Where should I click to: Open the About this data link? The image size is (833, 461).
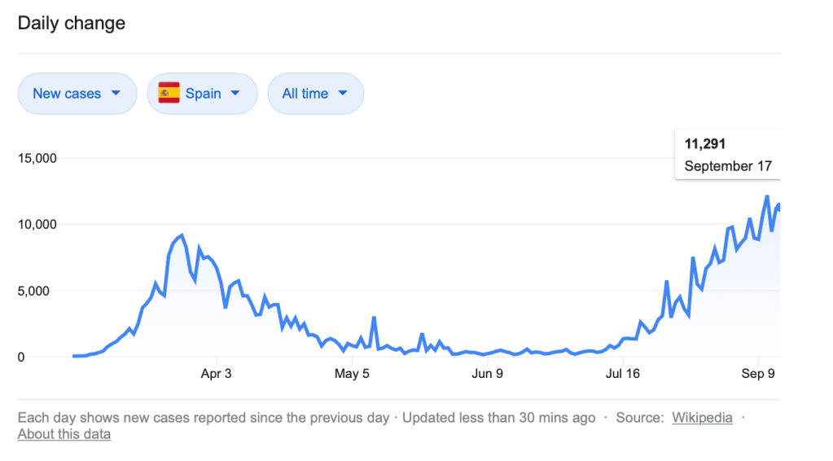point(64,434)
